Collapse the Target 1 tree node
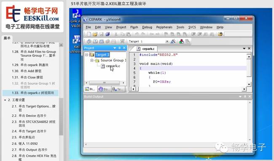This screenshot has height=161, width=274. tap(86, 55)
